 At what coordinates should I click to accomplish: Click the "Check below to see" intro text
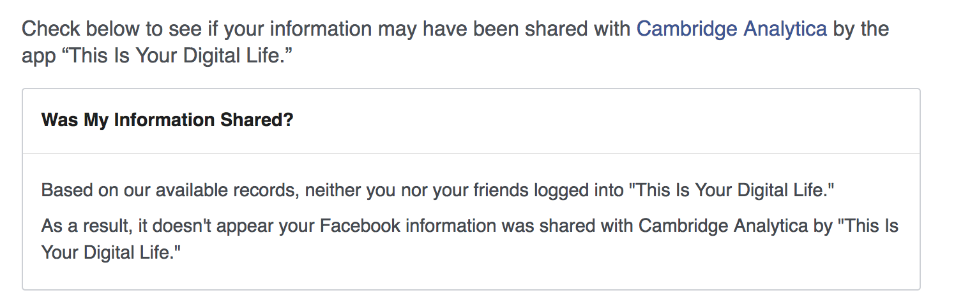click(455, 42)
